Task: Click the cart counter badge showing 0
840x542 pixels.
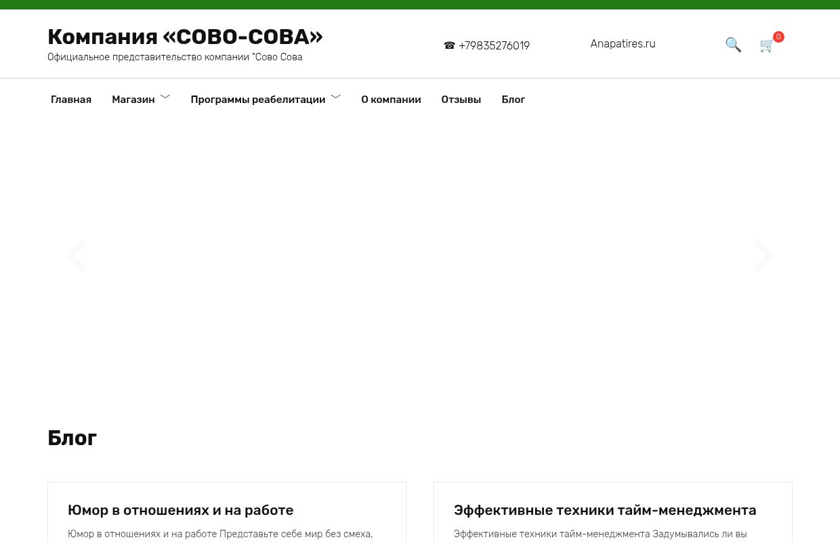Action: tap(778, 37)
